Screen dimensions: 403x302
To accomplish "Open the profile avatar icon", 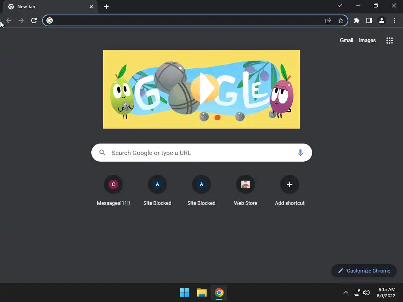I will (382, 20).
